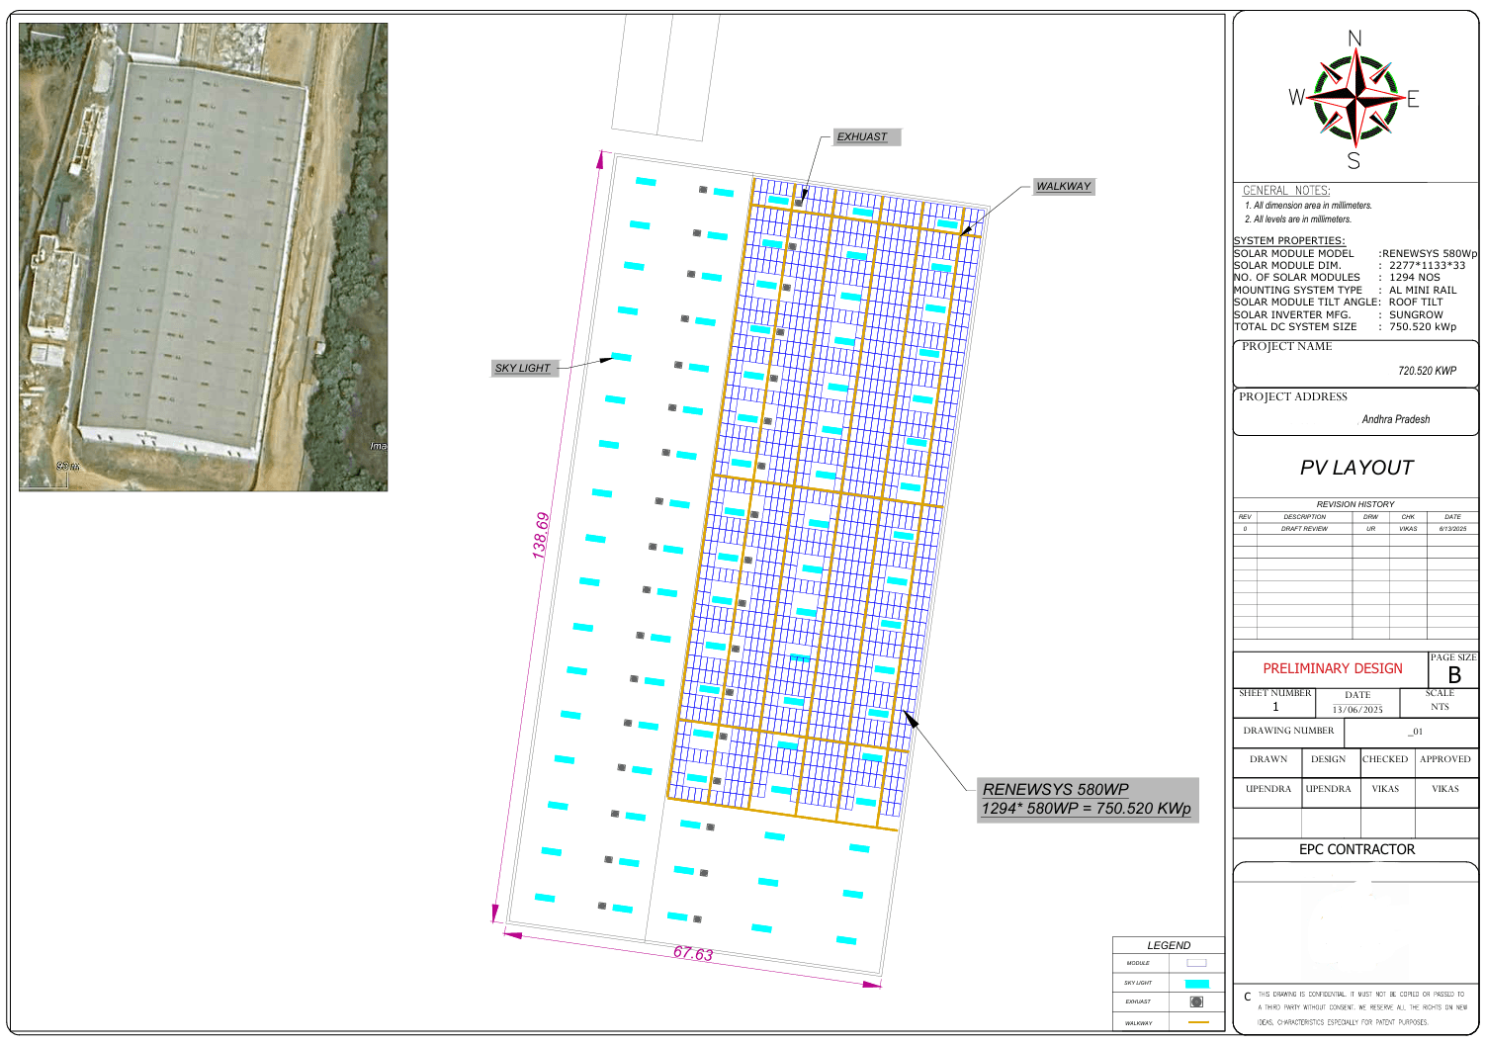Image resolution: width=1485 pixels, height=1045 pixels.
Task: Click the PROJECT NAME field label
Action: pos(1287,346)
